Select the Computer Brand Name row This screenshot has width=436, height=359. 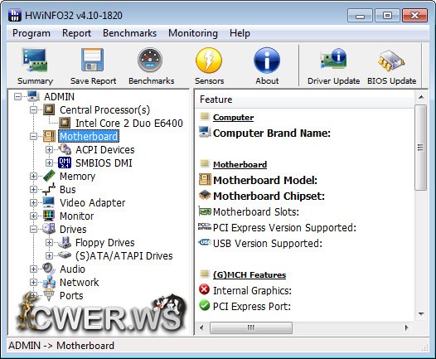pos(271,133)
